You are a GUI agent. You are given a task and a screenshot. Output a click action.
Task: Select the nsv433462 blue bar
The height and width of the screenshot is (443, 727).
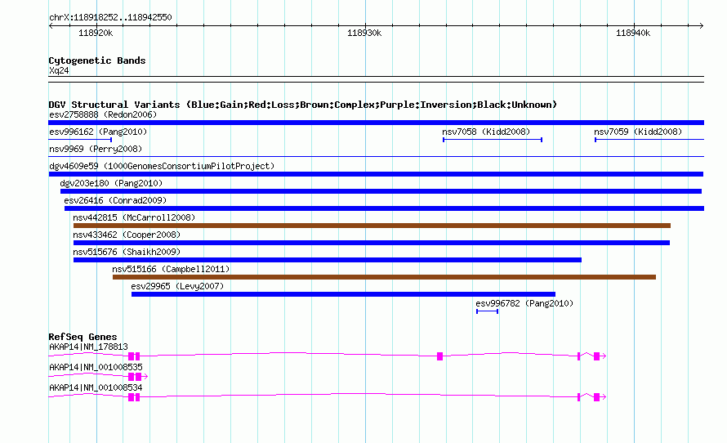point(372,243)
